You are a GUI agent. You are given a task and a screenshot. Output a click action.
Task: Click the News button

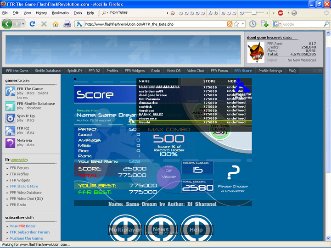[161, 230]
